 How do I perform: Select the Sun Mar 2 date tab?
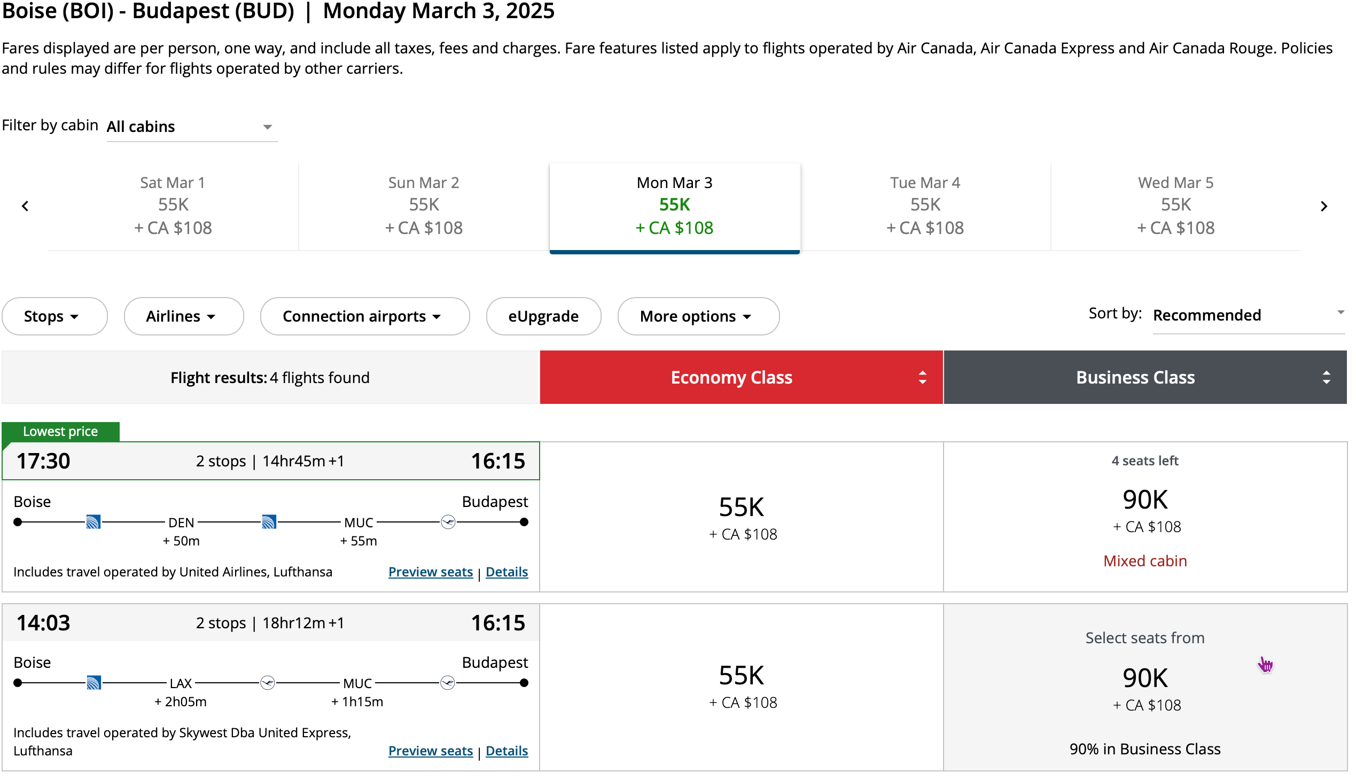(x=423, y=206)
